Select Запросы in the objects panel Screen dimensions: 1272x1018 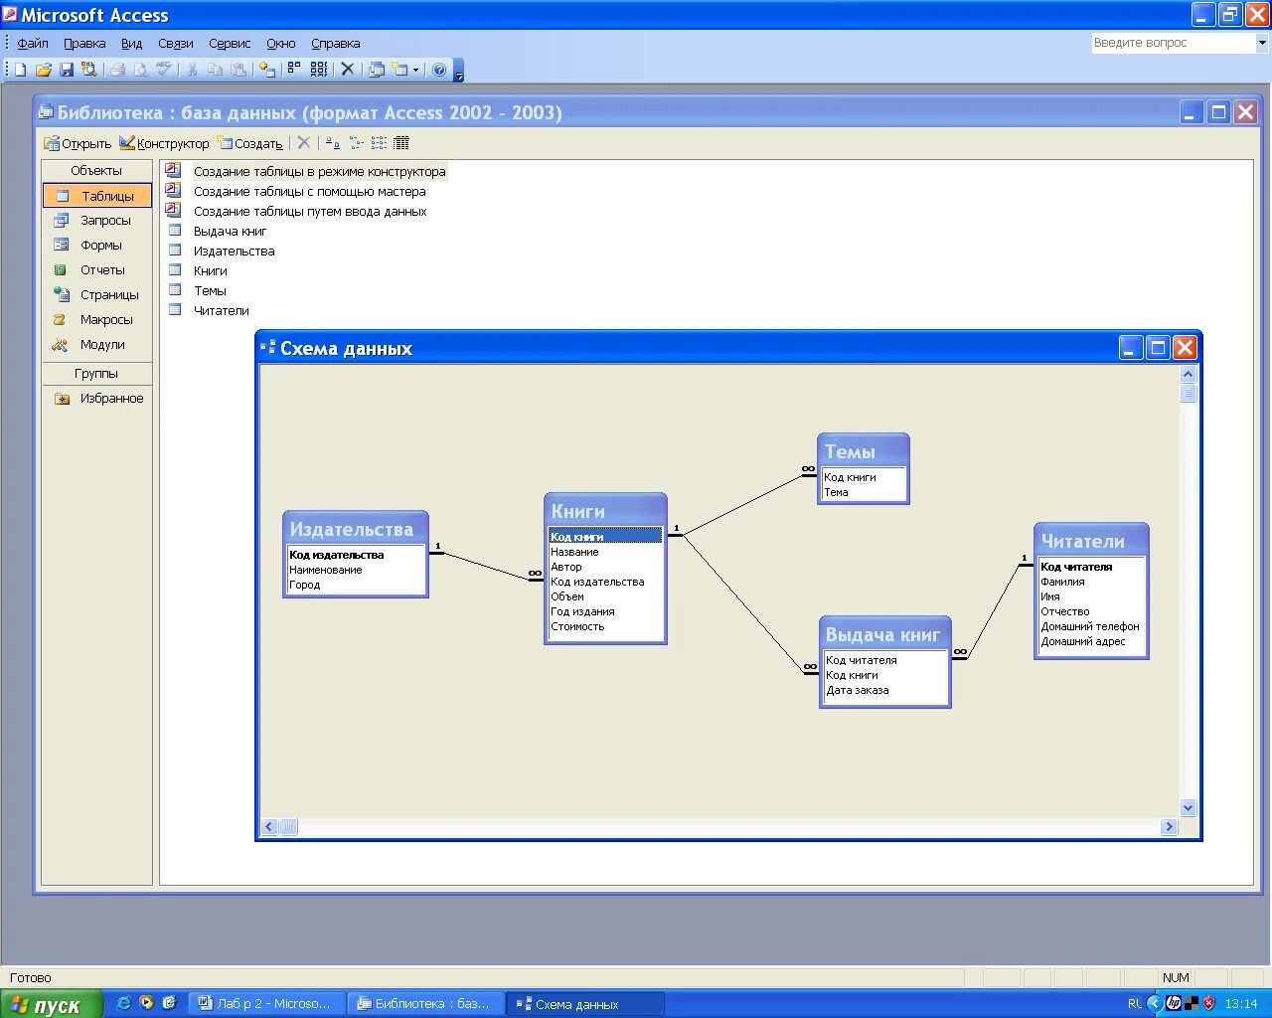pos(97,221)
